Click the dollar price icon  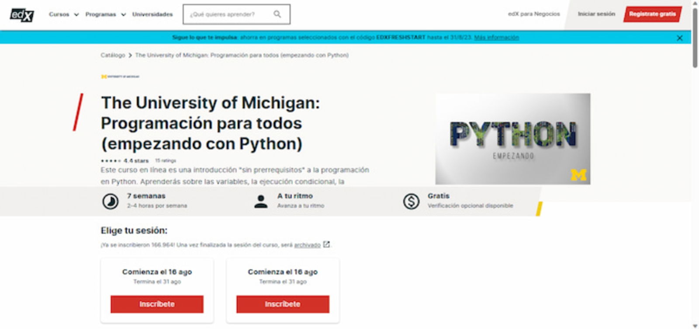[x=411, y=201]
